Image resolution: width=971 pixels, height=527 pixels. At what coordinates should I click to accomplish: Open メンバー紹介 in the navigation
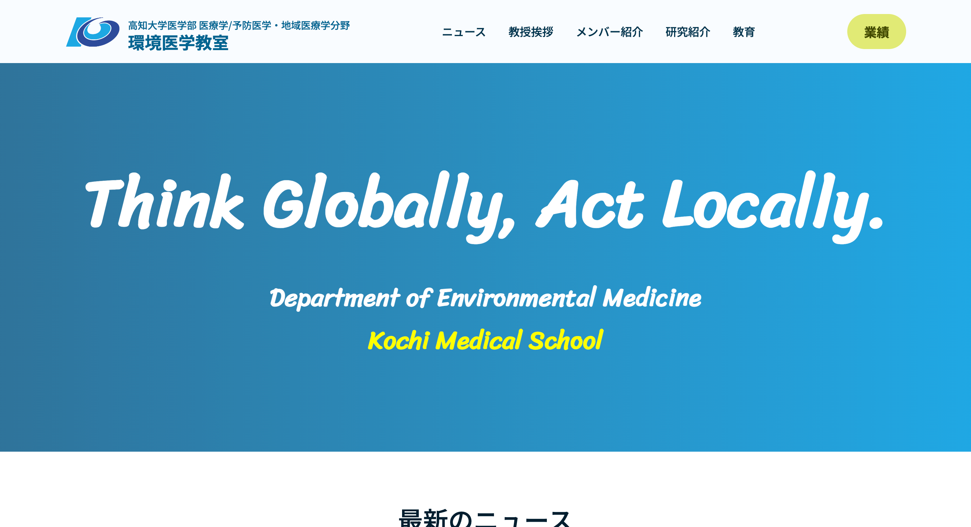[610, 32]
